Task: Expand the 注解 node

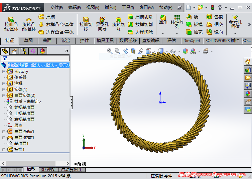Action: pyautogui.click(x=4, y=83)
